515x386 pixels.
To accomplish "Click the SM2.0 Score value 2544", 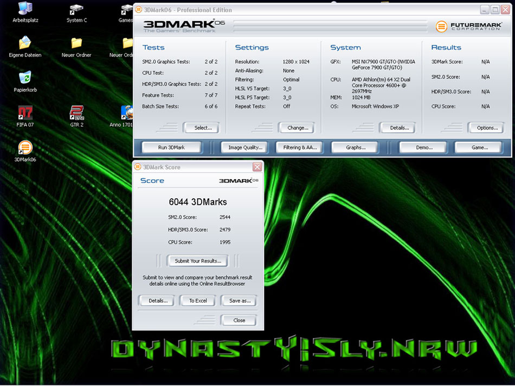I will pyautogui.click(x=225, y=217).
